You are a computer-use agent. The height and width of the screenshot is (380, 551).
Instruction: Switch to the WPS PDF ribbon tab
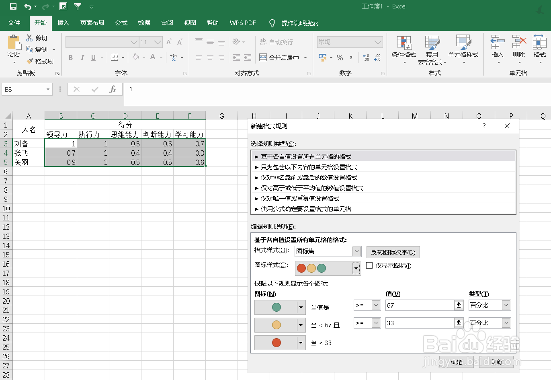(x=243, y=23)
